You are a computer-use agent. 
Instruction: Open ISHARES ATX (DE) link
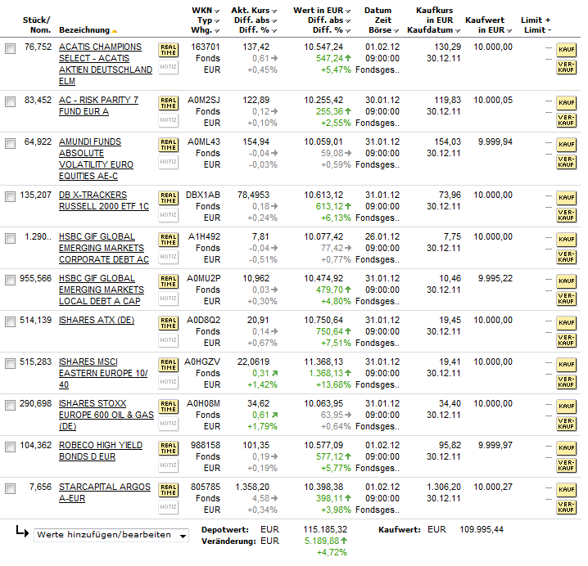tap(97, 321)
